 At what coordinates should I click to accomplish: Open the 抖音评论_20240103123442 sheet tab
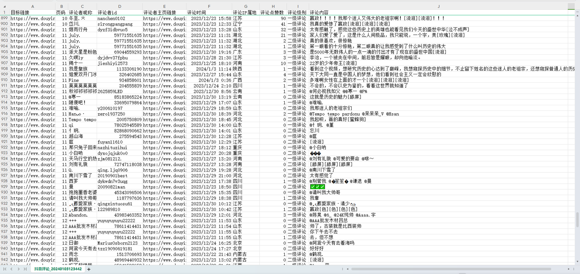tap(58, 269)
